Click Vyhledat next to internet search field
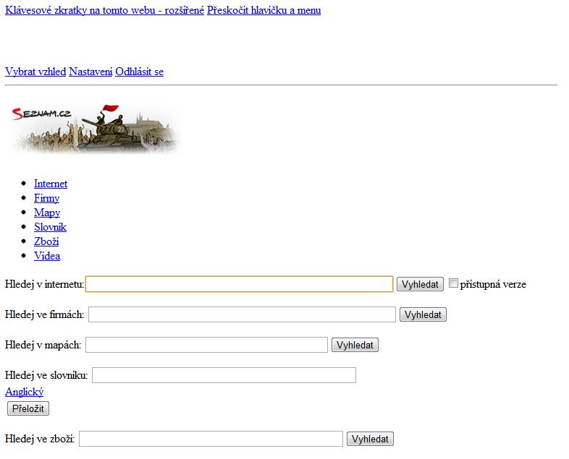The width and height of the screenshot is (569, 459). (x=420, y=284)
